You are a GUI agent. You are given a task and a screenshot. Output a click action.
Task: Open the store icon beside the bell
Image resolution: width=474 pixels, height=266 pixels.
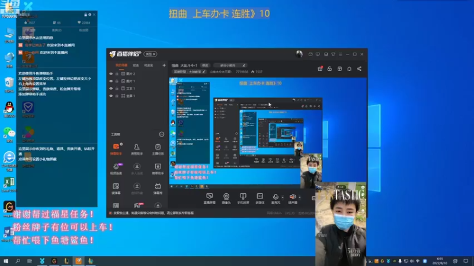340,69
